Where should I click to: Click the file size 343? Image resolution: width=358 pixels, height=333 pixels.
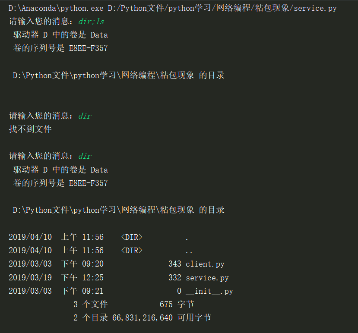[174, 264]
